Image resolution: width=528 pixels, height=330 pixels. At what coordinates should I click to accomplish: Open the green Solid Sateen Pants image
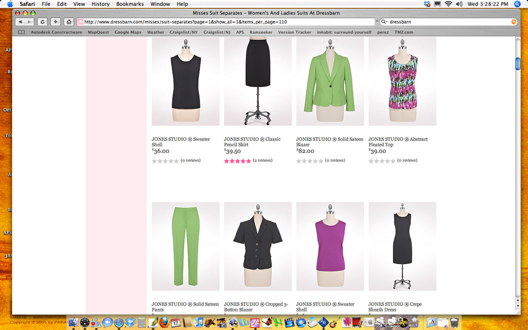click(x=185, y=247)
